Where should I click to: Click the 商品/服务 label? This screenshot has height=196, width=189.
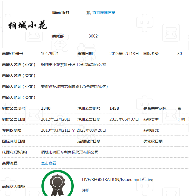click(61, 13)
